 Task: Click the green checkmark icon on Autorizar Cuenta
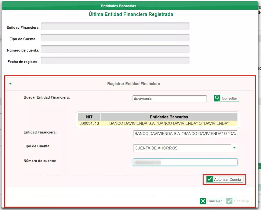(210, 179)
